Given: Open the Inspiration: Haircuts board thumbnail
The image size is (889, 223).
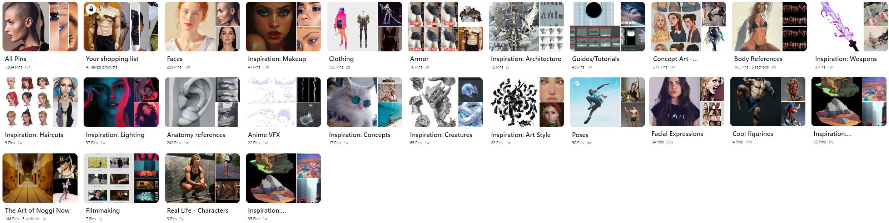Looking at the screenshot, I should (40, 102).
